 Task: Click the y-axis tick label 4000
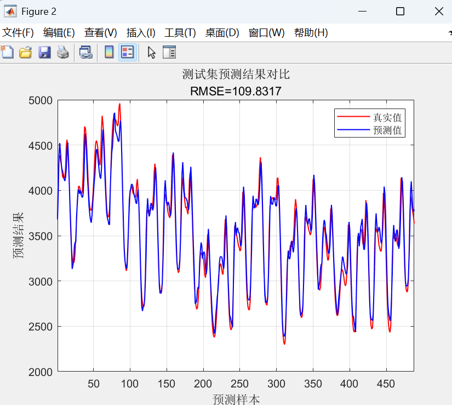(41, 191)
